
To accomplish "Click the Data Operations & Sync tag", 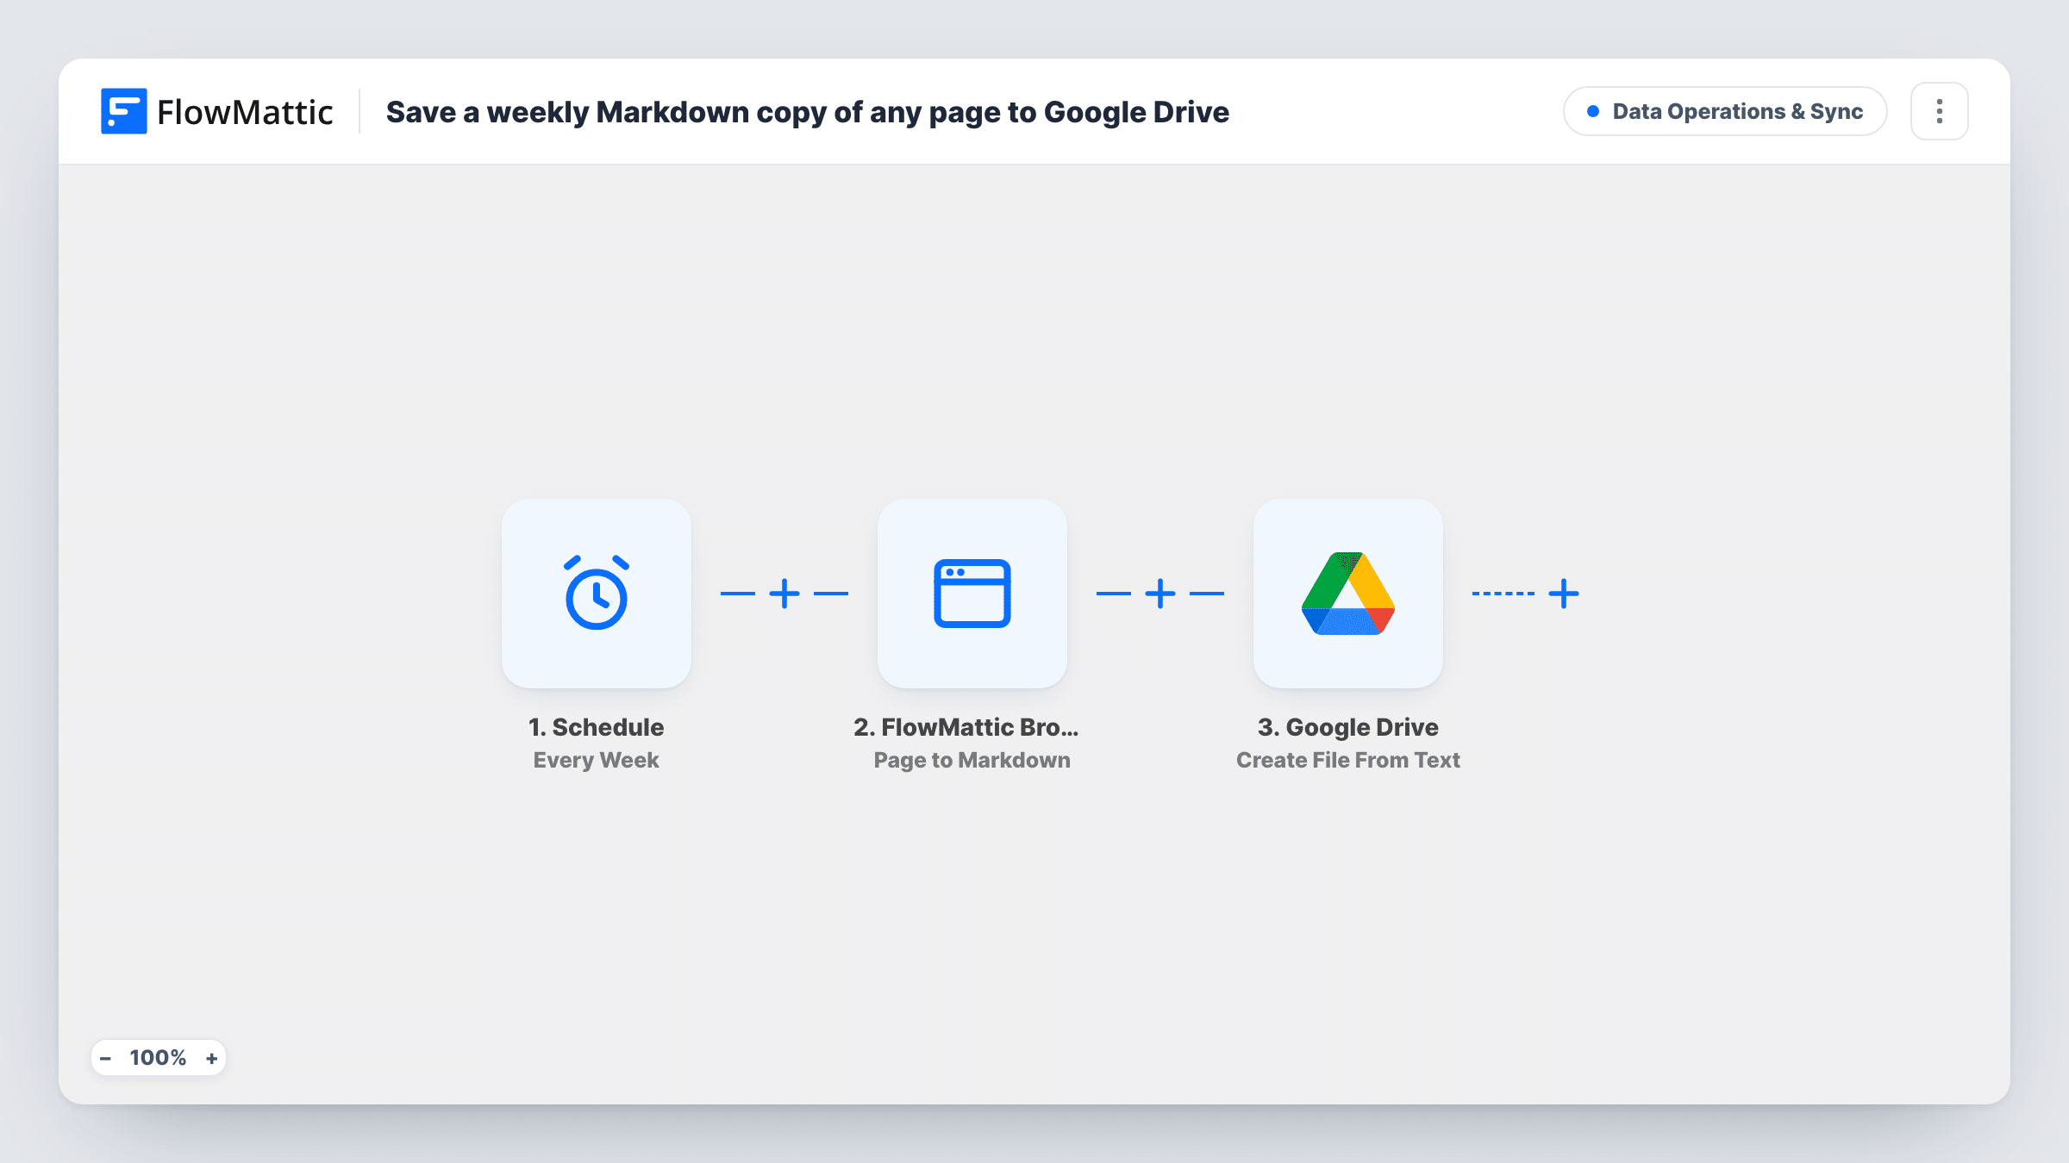I will 1725,111.
